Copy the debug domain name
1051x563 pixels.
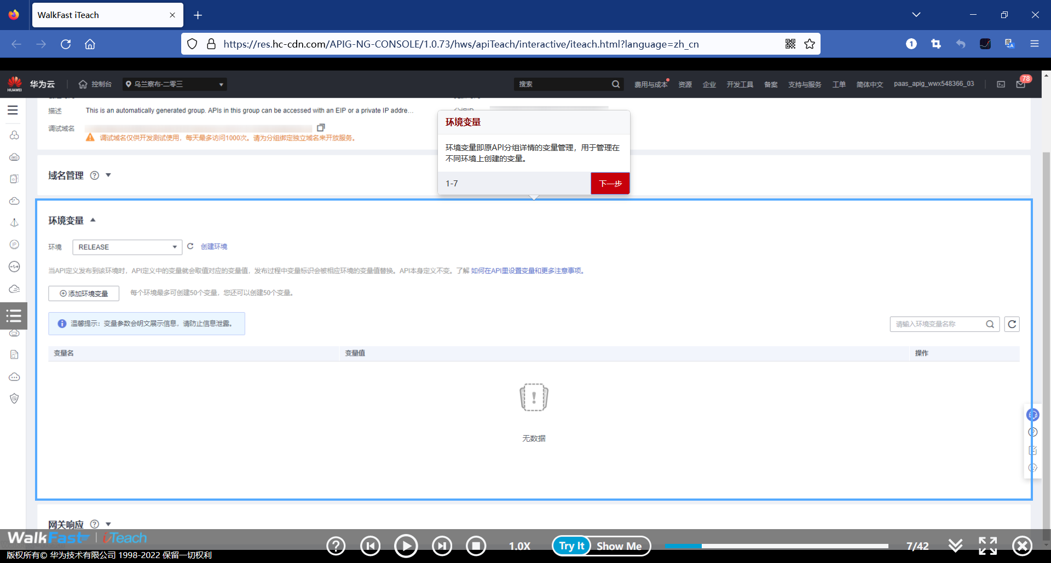point(321,127)
